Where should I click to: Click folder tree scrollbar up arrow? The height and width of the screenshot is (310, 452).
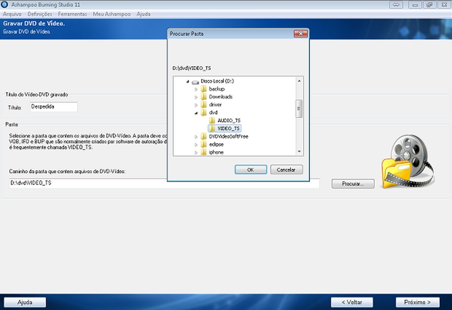coord(299,81)
